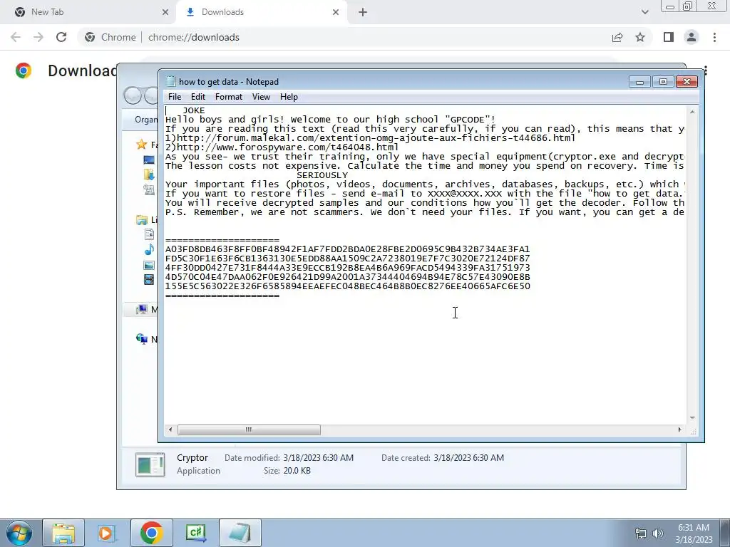Click the Notepad horizontal scrollbar thumb
The width and height of the screenshot is (730, 547).
pyautogui.click(x=249, y=429)
